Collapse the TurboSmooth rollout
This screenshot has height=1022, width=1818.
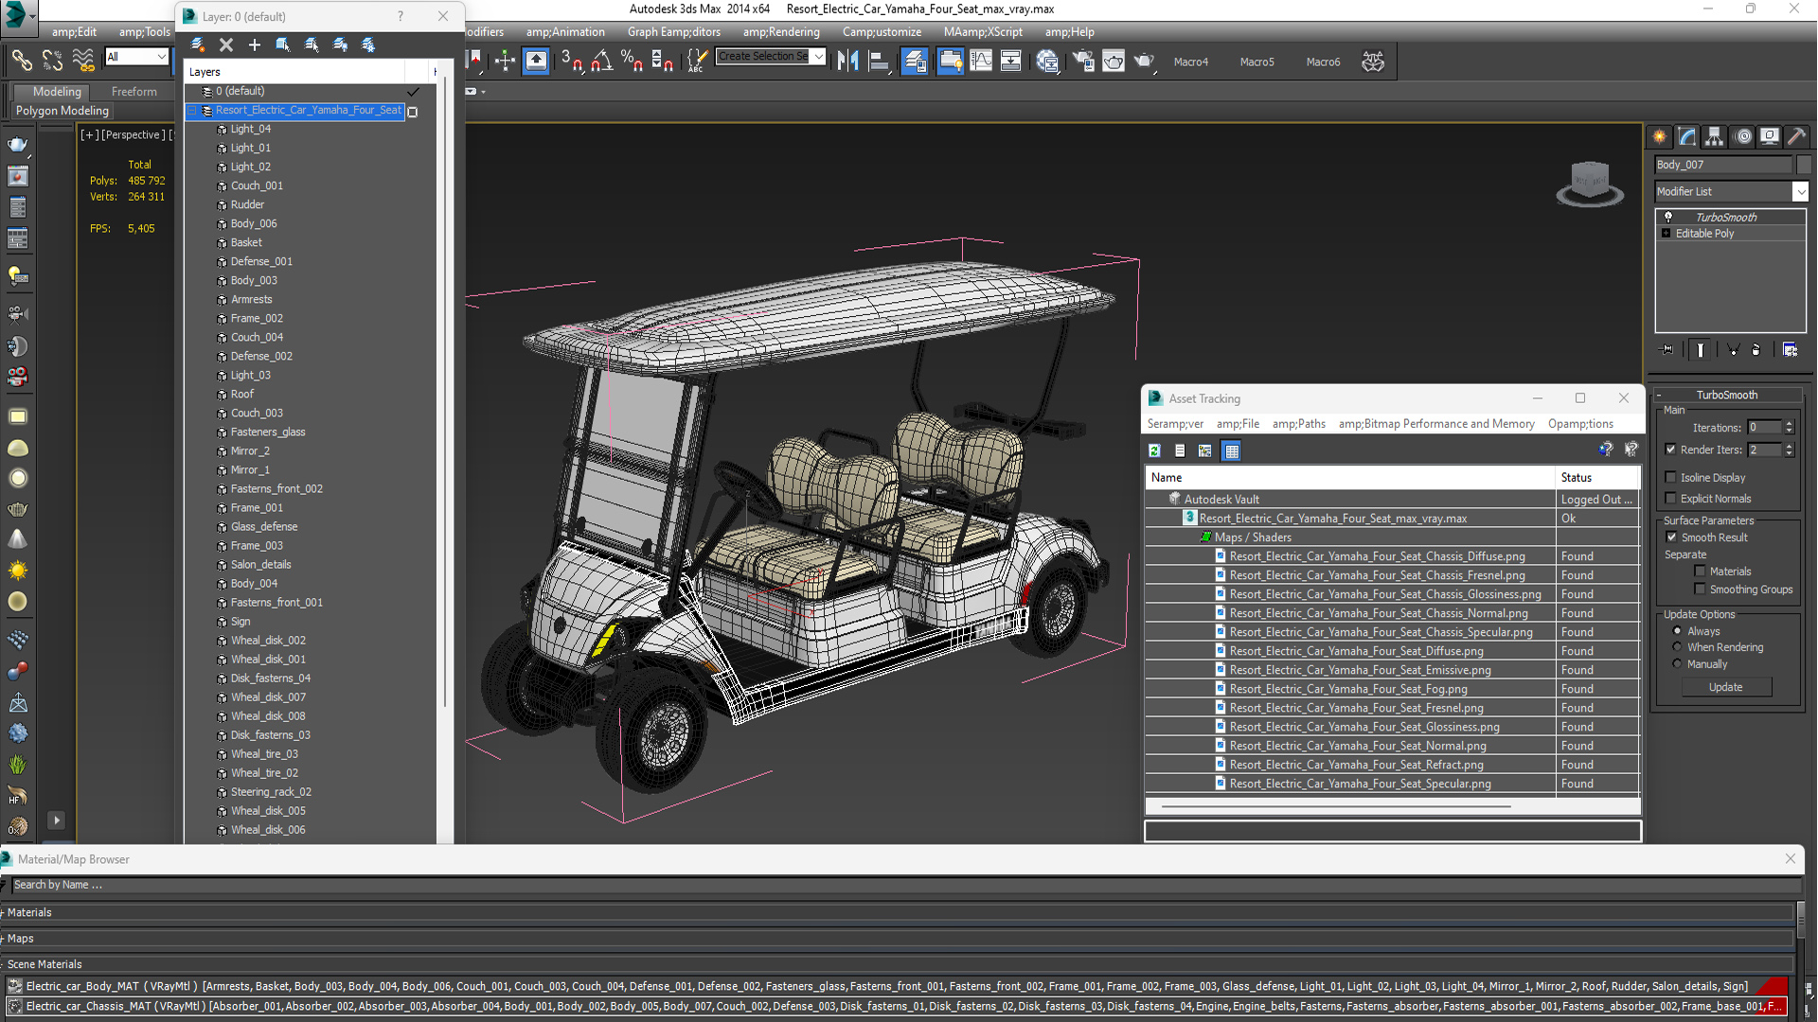(x=1659, y=396)
